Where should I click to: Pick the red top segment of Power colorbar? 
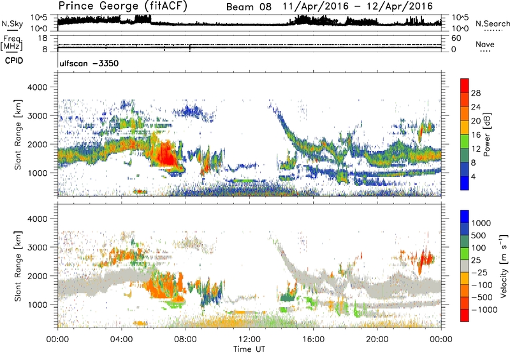pos(465,86)
